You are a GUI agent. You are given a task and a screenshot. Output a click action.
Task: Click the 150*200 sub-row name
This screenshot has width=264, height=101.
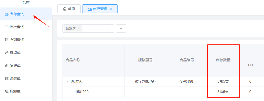82,92
